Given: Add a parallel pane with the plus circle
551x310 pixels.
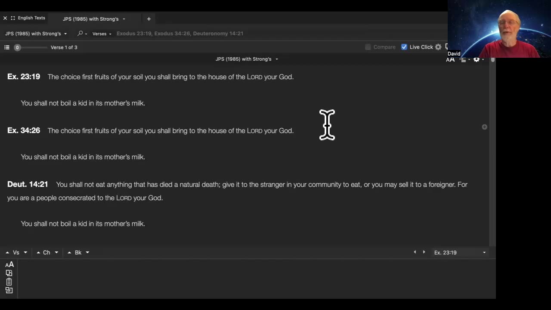Looking at the screenshot, I should [485, 127].
